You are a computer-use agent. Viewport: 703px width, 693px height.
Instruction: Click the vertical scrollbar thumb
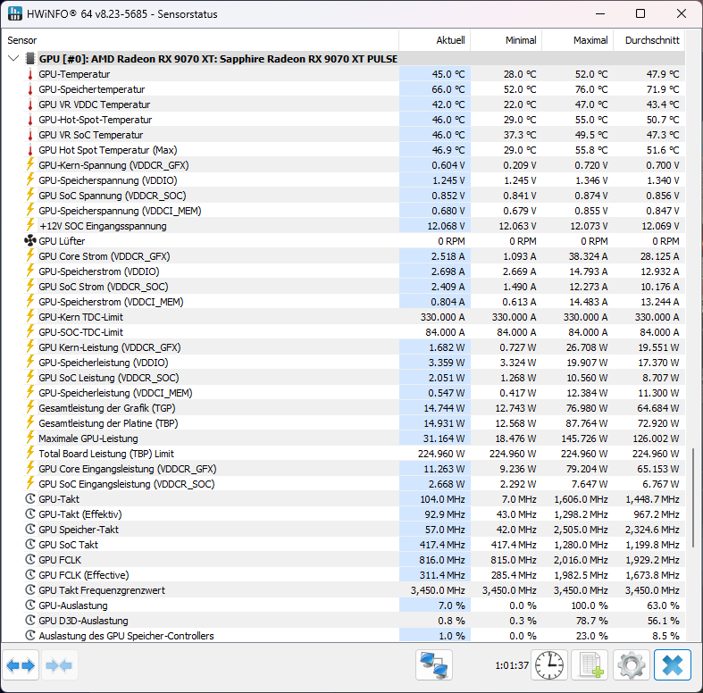[x=692, y=497]
